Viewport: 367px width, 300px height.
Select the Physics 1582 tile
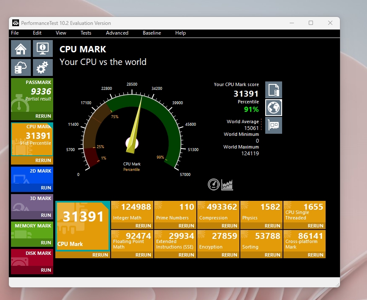pyautogui.click(x=261, y=212)
